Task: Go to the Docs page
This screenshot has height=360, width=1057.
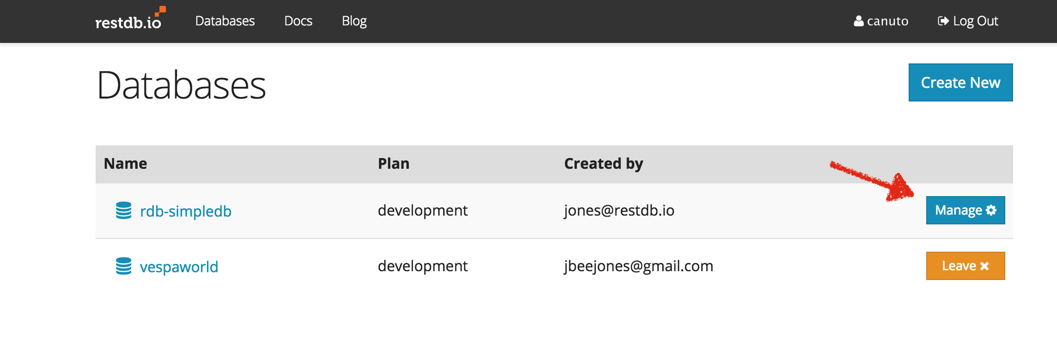Action: (x=298, y=21)
